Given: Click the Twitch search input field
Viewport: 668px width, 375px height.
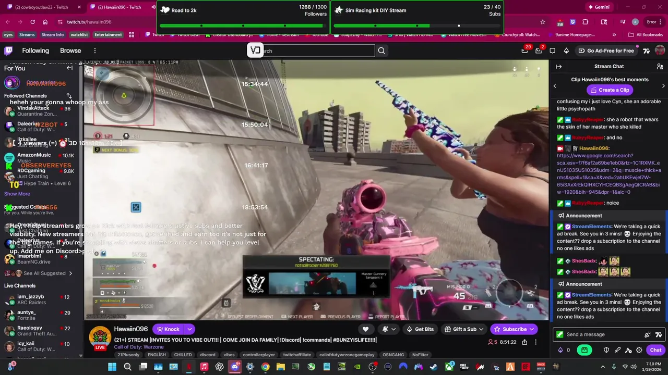Looking at the screenshot, I should (311, 51).
